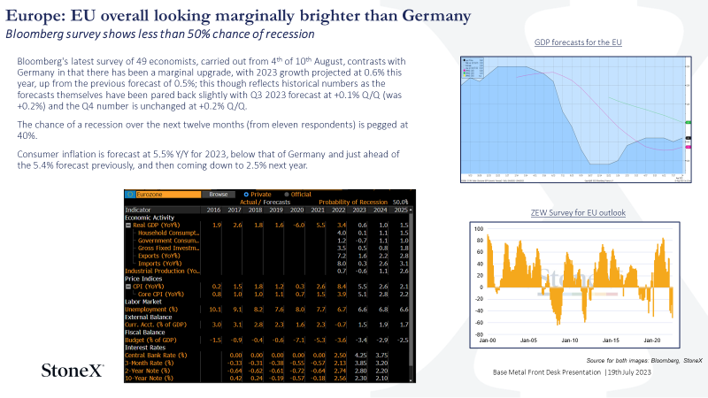Click the External Balance section heading
This screenshot has width=708, height=398.
(x=148, y=318)
